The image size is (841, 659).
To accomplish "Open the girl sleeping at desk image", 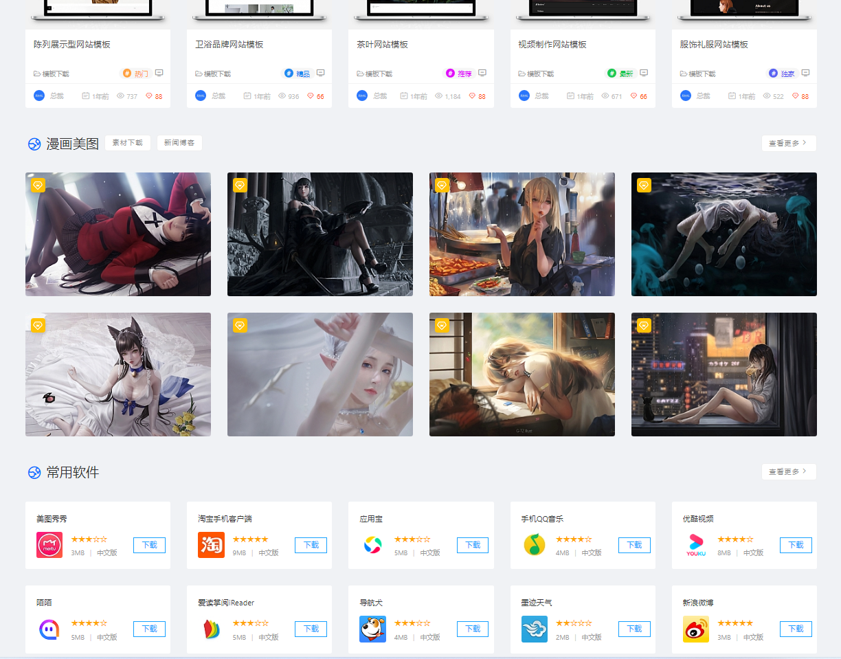I will 522,375.
